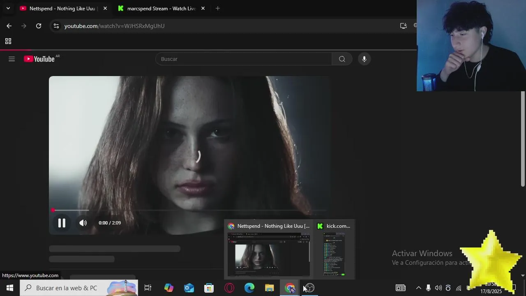
Task: Close the marcspend Stream tab
Action: coord(203,8)
